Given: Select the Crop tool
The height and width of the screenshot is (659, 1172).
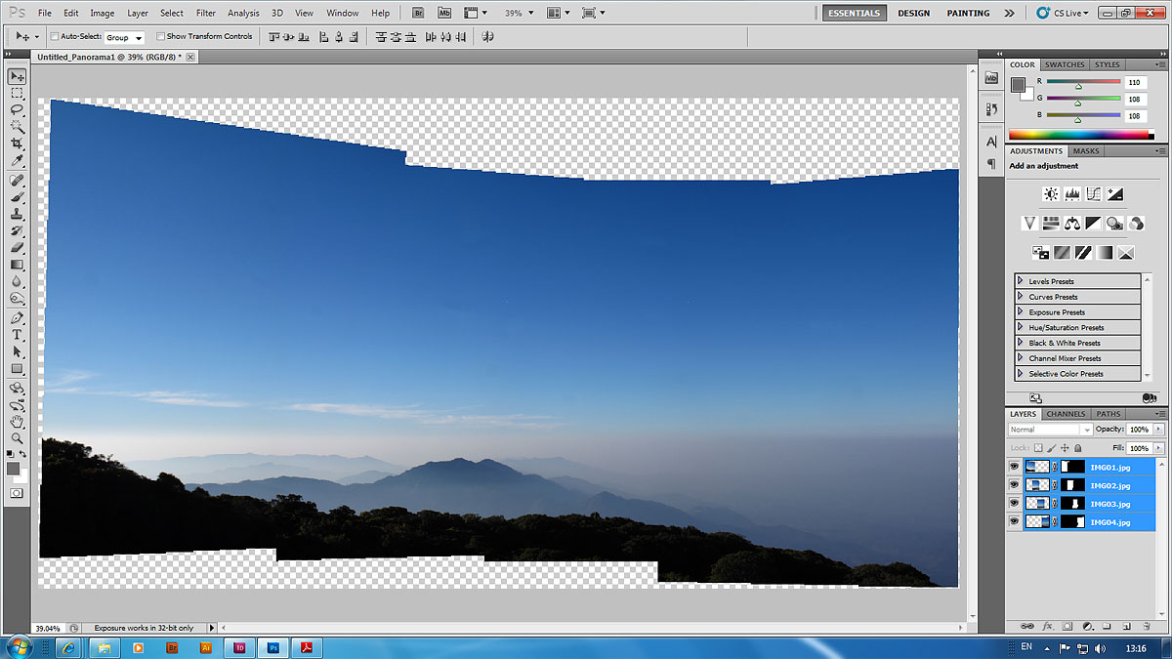Looking at the screenshot, I should coord(17,143).
